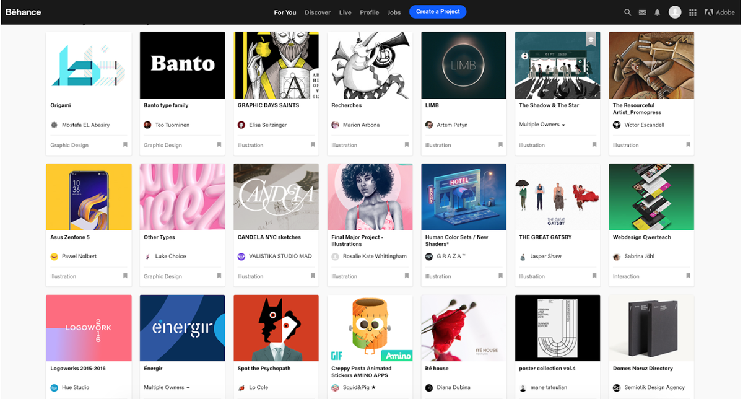Bookmark the CANDELA NYC sketches project

[313, 276]
